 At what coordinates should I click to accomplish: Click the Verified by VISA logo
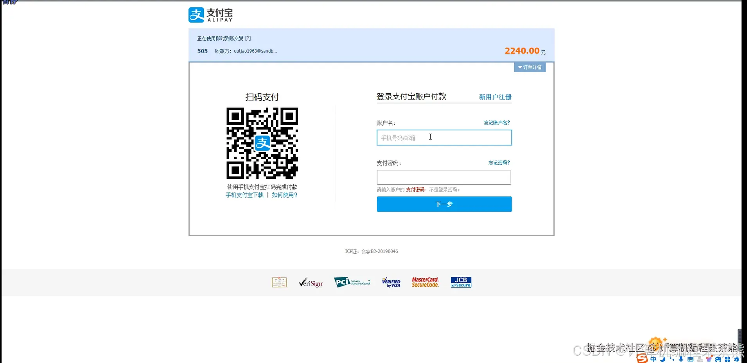[x=391, y=283]
